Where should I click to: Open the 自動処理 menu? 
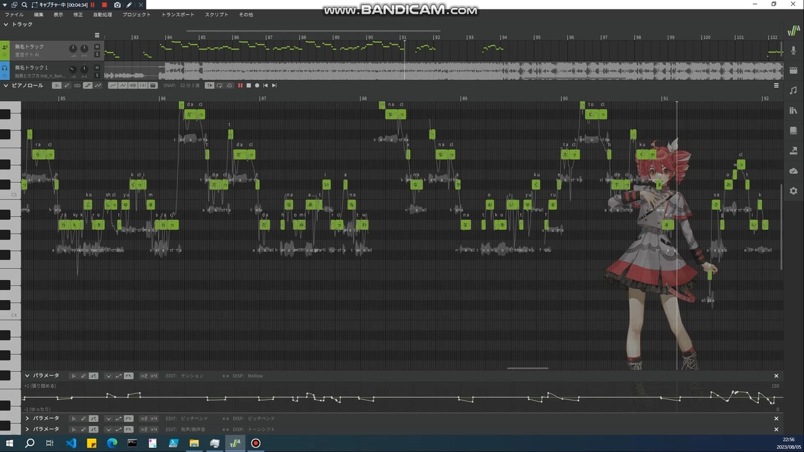102,14
